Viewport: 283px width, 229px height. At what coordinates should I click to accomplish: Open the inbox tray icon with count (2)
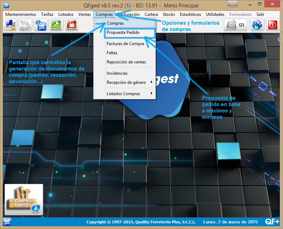click(x=235, y=25)
